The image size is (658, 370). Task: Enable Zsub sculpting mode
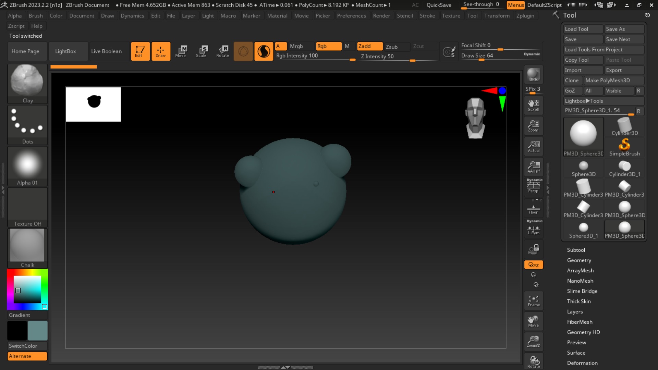pyautogui.click(x=392, y=47)
